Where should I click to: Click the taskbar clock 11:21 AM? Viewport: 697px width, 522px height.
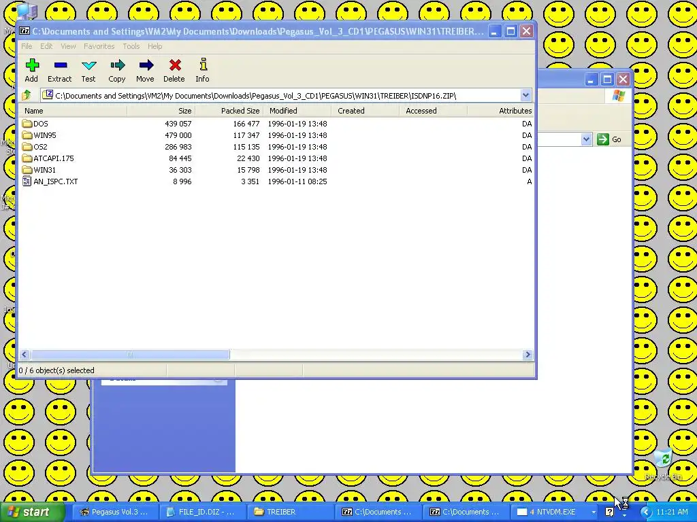672,512
